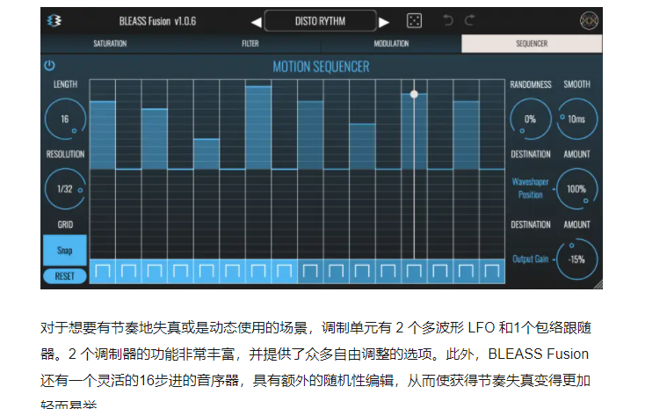Switch to the Filter tab
The width and height of the screenshot is (645, 409).
coord(250,42)
